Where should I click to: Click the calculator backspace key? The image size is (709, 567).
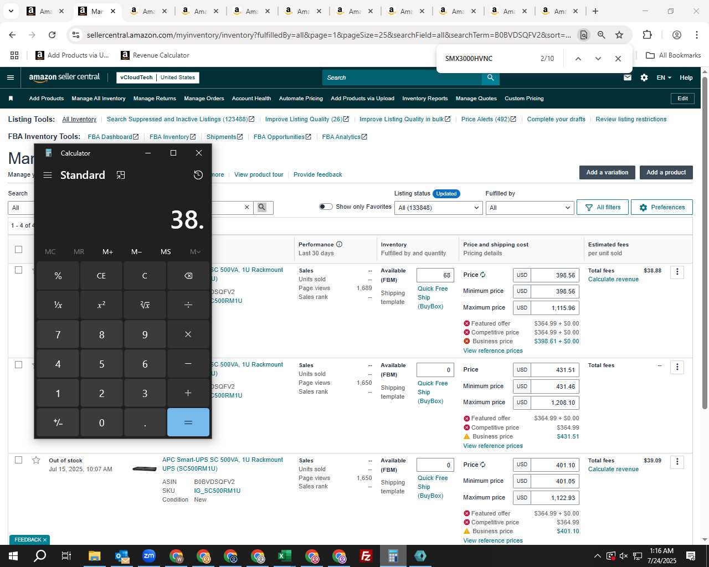(188, 276)
